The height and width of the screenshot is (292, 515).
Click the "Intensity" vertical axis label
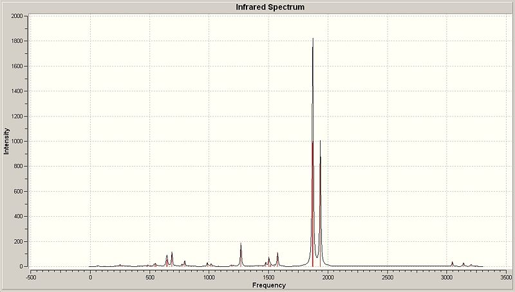pyautogui.click(x=6, y=141)
